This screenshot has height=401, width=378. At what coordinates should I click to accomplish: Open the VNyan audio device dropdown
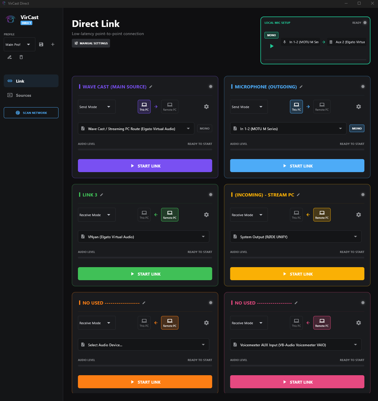[x=143, y=236]
